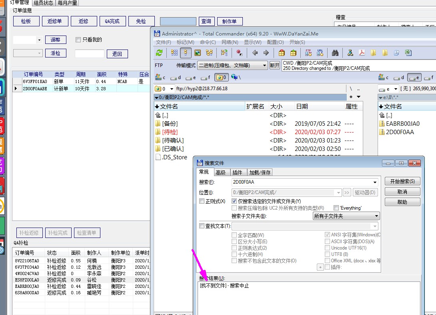
Task: Open the dropdown next to 调整 button
Action: point(39,40)
